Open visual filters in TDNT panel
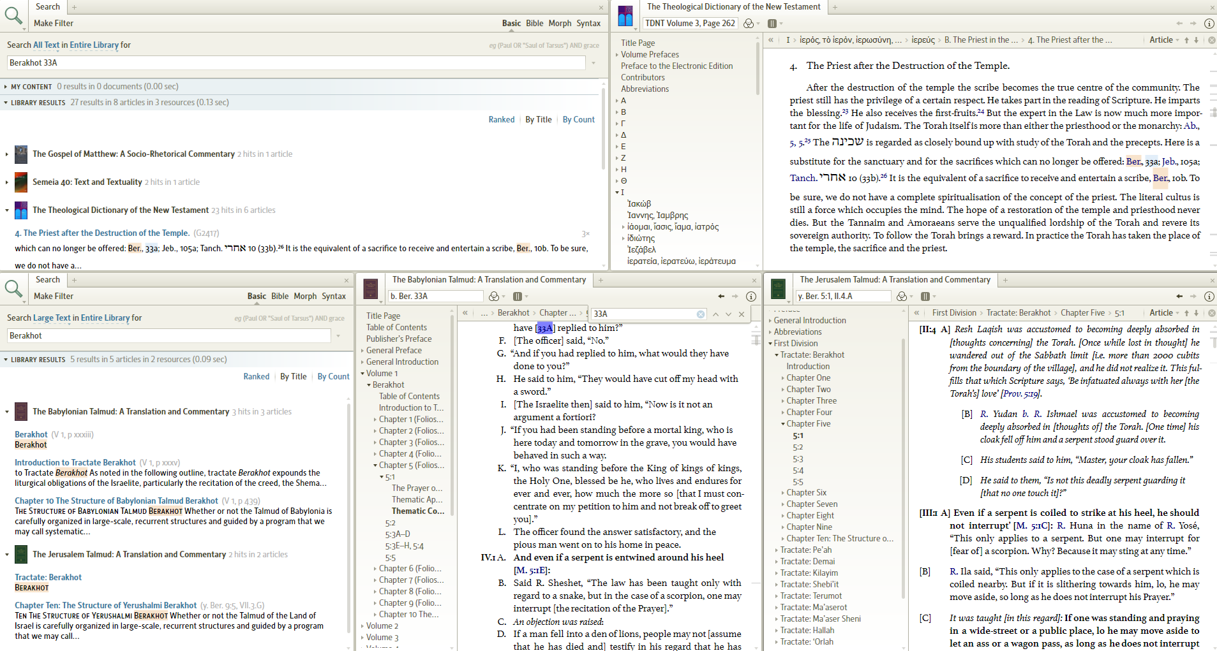The image size is (1217, 651). (749, 24)
